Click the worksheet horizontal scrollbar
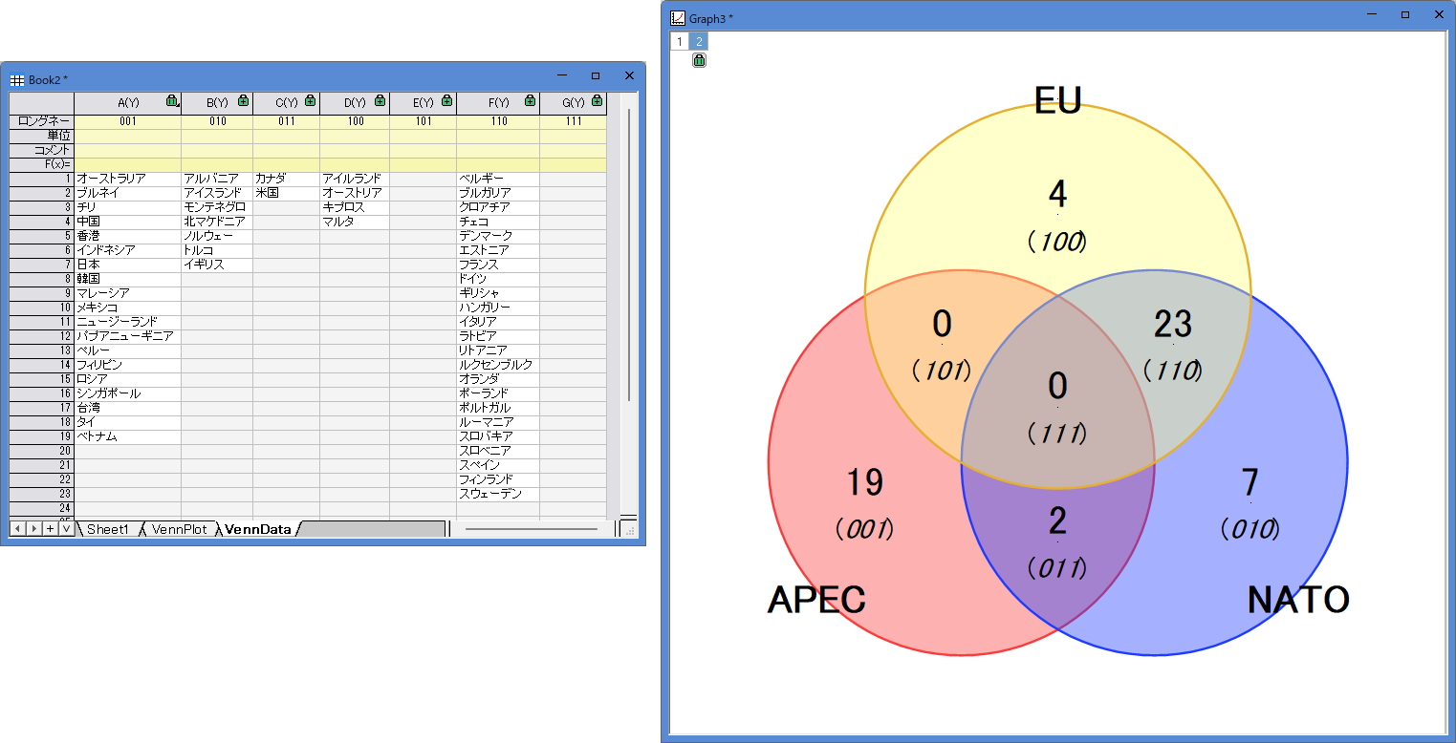1456x743 pixels. (532, 528)
